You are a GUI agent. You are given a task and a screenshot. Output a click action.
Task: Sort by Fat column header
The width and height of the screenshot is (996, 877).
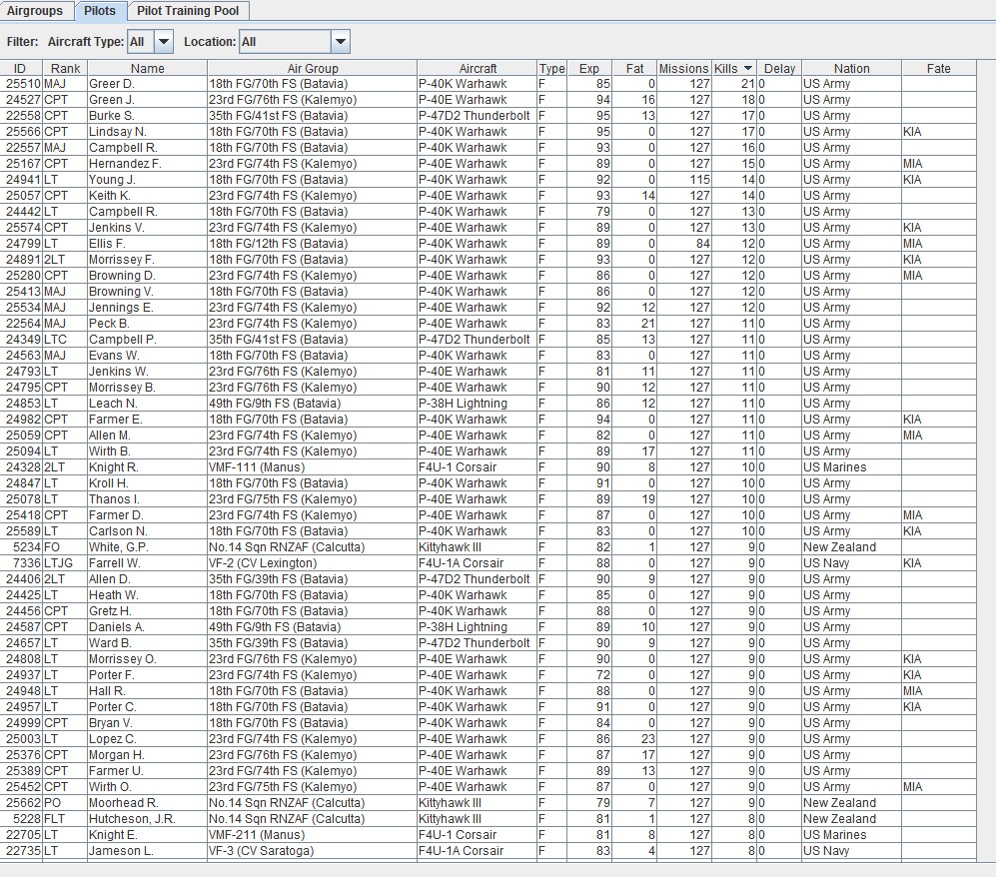[x=634, y=69]
